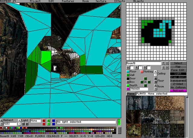Open the Texture menu
Viewport: 193px width, 138px height.
coord(101,1)
